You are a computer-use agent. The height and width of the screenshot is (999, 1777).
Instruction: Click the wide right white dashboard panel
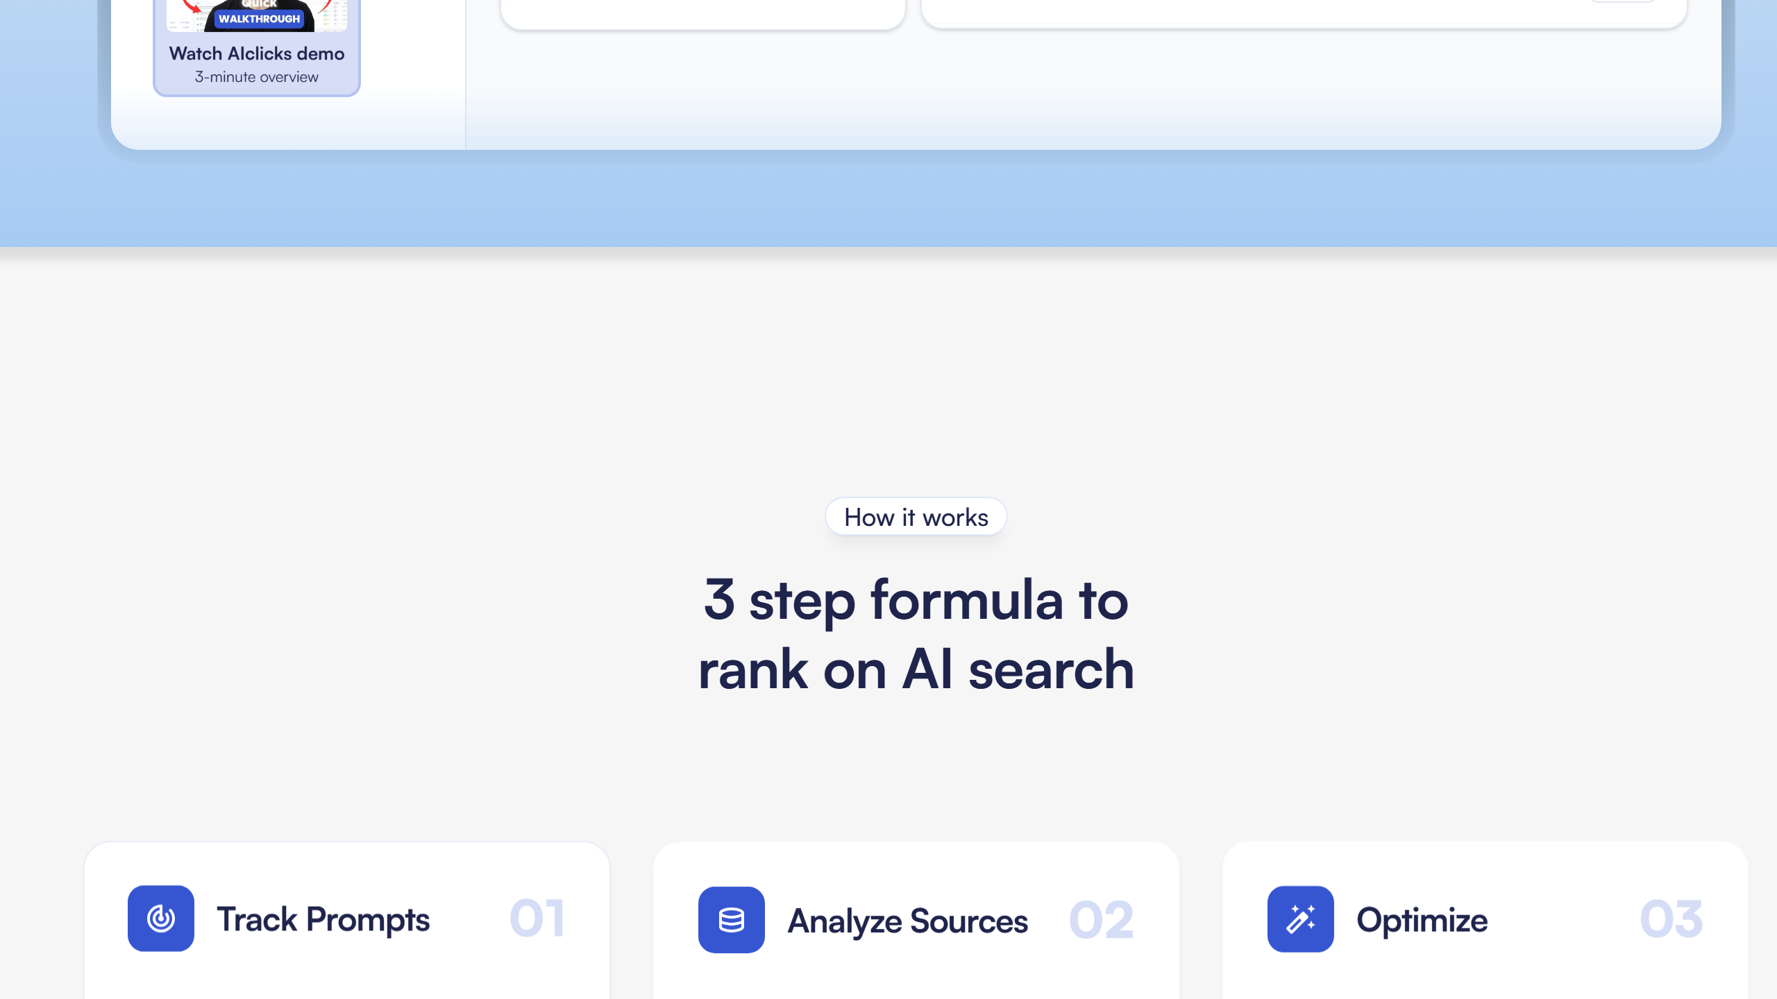click(1304, 13)
